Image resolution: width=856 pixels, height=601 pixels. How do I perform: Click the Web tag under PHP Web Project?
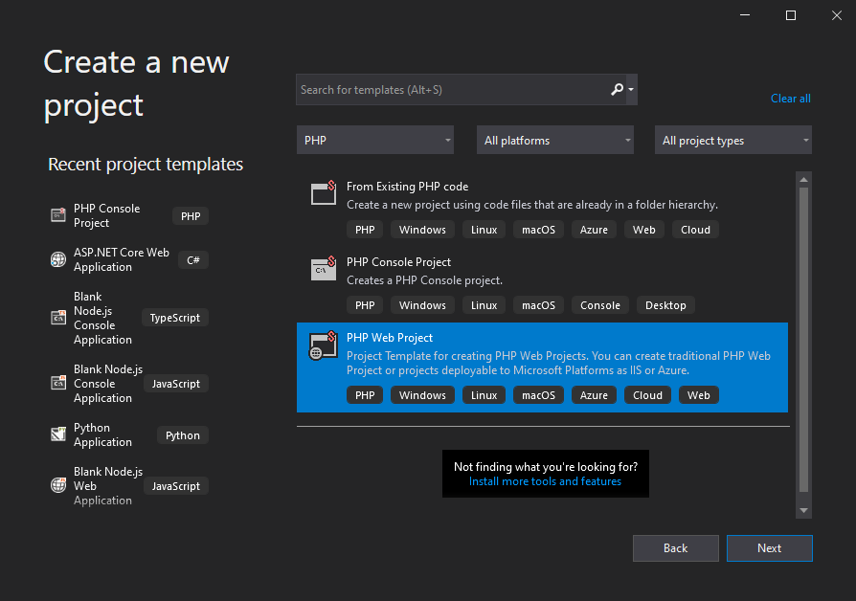[x=698, y=395]
